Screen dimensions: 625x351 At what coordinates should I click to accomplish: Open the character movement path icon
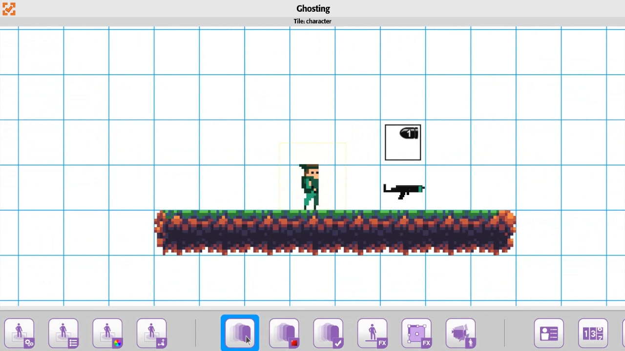click(x=152, y=333)
